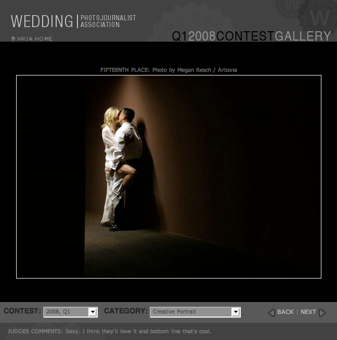
Task: Click the Wedding Photojournalist Association logo
Action: tap(73, 21)
